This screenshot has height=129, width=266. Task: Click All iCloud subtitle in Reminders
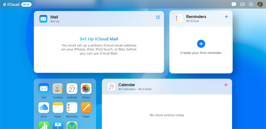[x=193, y=21]
